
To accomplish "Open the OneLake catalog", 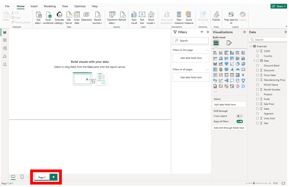I will (59, 18).
